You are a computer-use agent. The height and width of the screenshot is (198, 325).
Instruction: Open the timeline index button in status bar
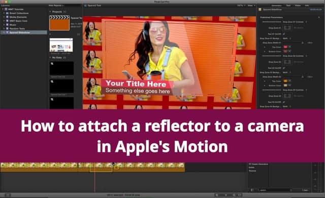tap(8, 195)
